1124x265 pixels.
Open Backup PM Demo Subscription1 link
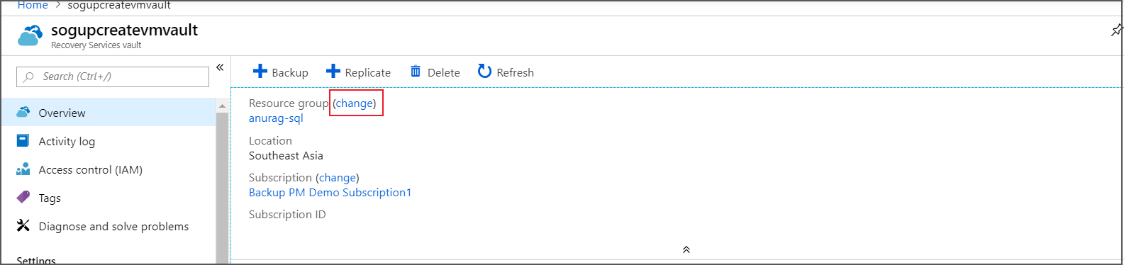tap(330, 193)
